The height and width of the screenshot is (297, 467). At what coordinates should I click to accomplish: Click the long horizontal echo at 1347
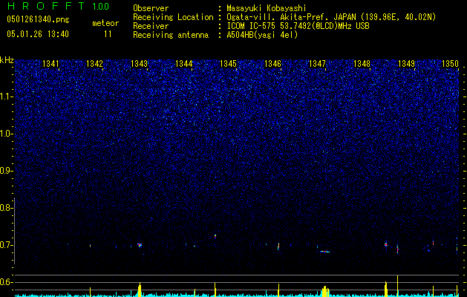[x=325, y=252]
